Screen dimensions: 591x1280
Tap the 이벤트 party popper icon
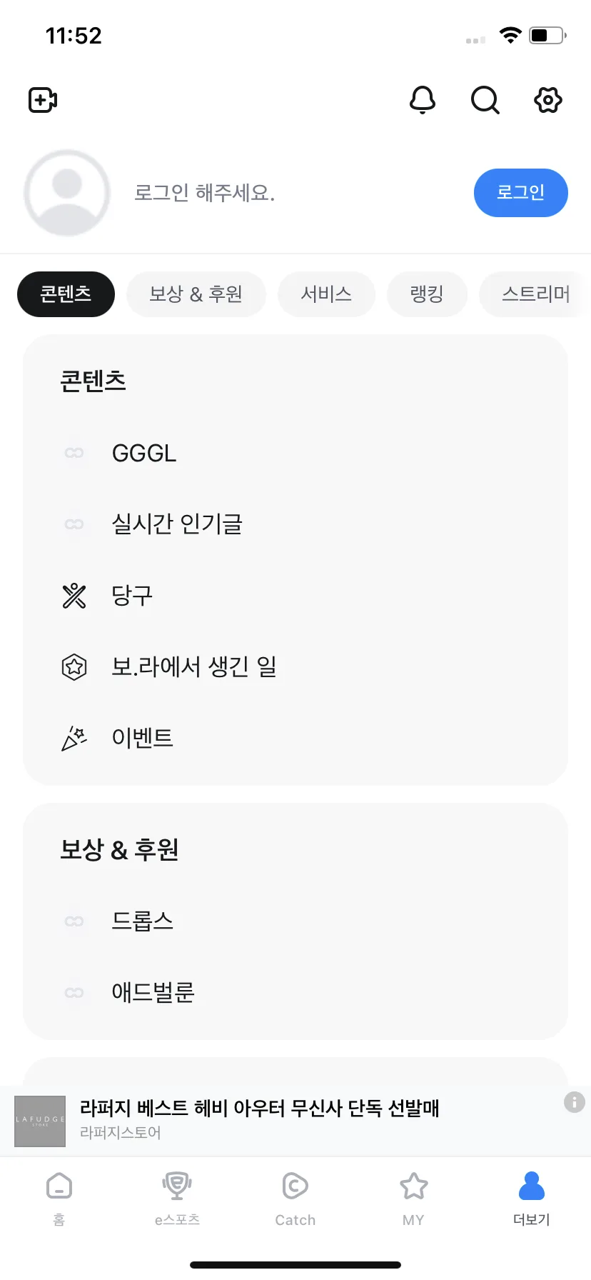74,739
